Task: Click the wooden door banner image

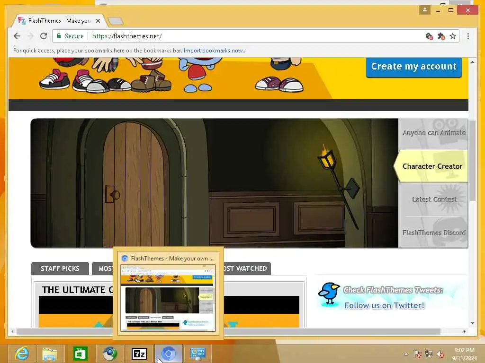Action: pos(215,183)
